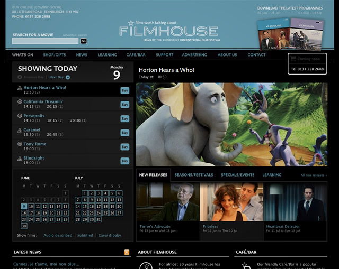339x269 pixels.
Task: Filter films by Subtitled
Action: (85, 235)
